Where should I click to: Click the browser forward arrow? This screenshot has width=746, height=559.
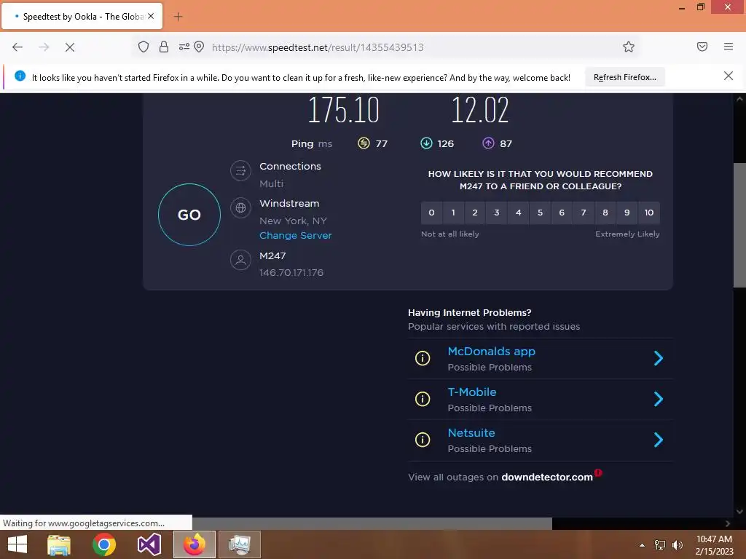pyautogui.click(x=44, y=47)
